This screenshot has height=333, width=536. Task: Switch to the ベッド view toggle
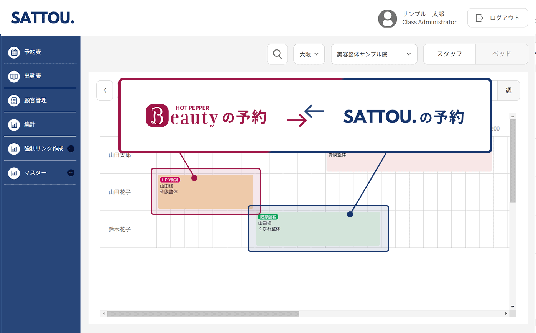click(x=501, y=54)
